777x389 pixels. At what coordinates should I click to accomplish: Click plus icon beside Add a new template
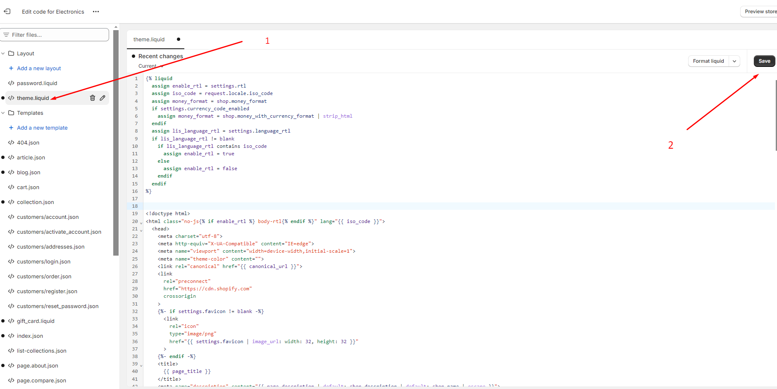coord(11,128)
